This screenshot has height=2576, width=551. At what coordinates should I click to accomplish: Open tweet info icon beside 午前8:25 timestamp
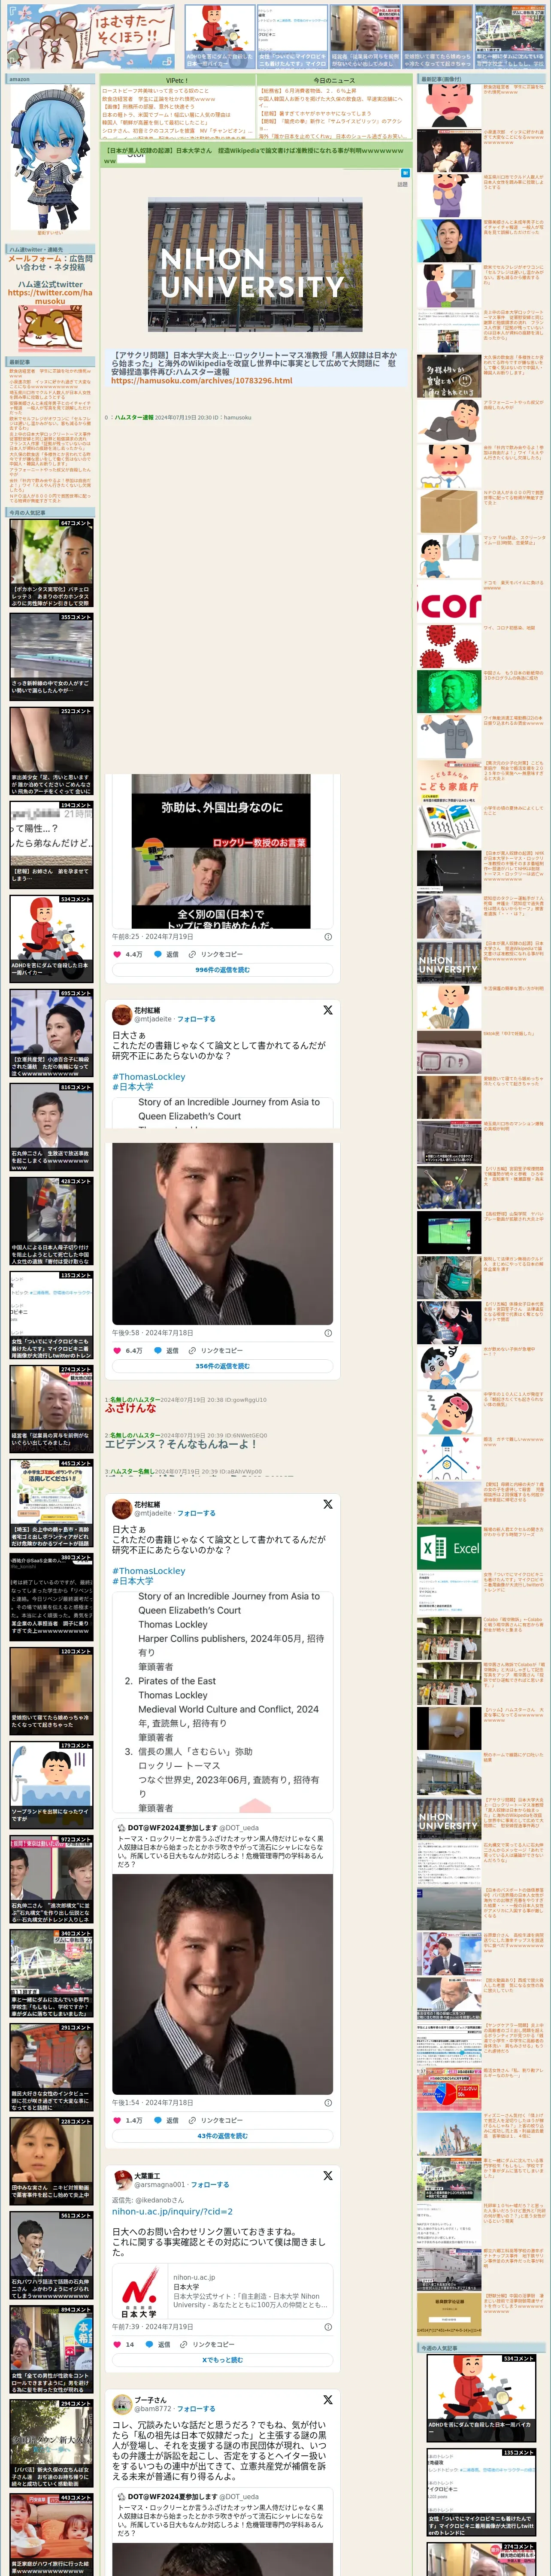coord(328,937)
